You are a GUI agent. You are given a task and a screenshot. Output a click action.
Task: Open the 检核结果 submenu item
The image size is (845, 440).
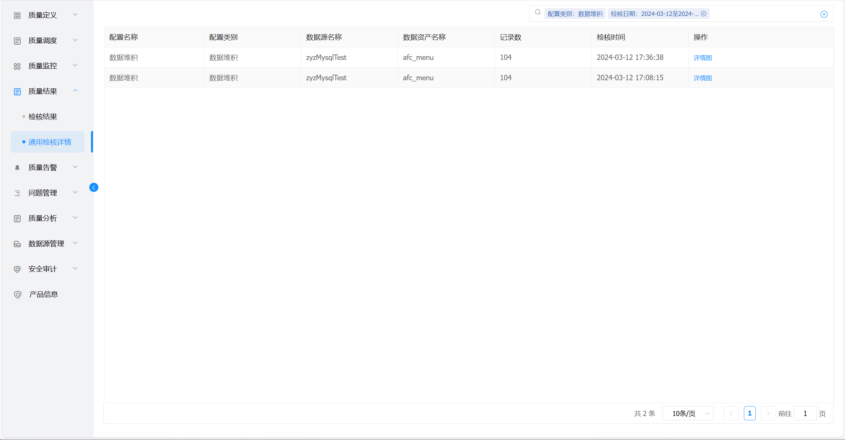(43, 117)
